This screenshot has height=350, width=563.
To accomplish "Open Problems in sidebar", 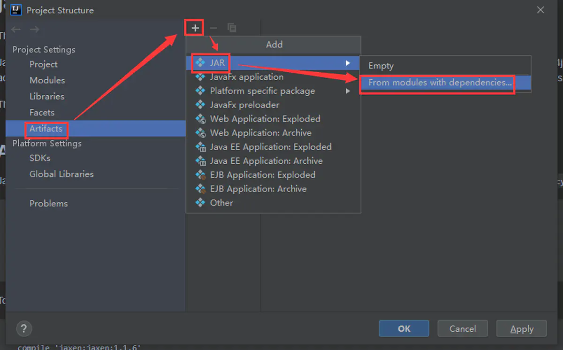I will (48, 204).
